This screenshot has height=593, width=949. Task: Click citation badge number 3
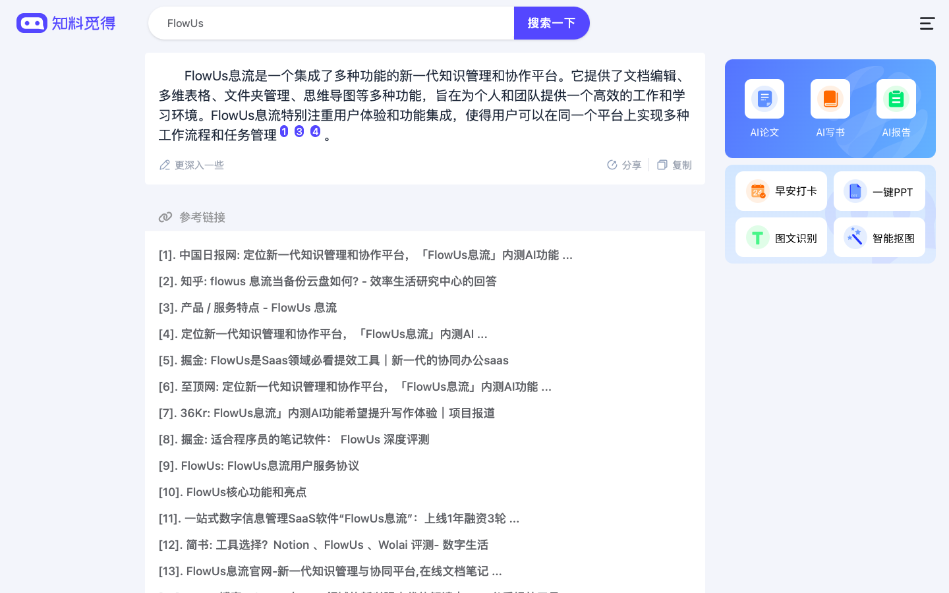299,131
